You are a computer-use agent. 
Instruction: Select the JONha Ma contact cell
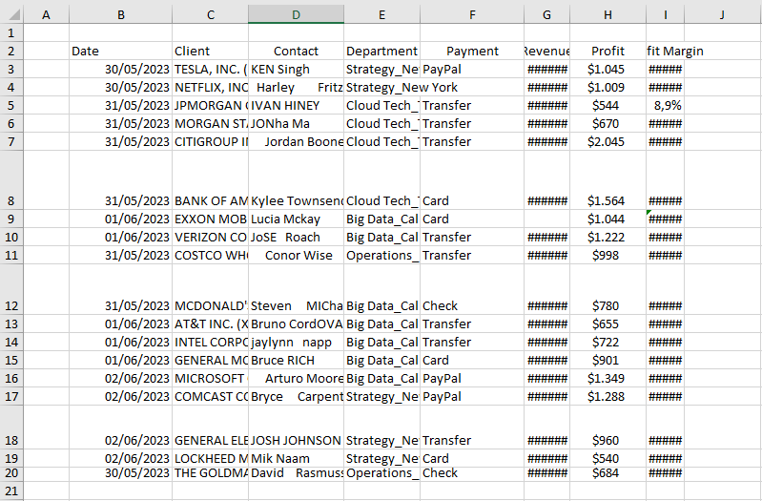pyautogui.click(x=296, y=123)
